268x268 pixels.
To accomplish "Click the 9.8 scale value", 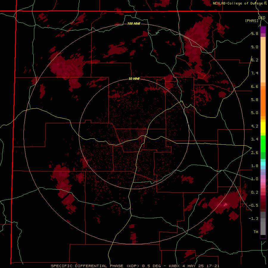I will [x=255, y=33].
